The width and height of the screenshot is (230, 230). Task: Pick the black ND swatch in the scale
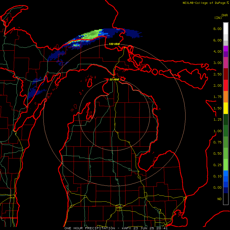pyautogui.click(x=226, y=199)
